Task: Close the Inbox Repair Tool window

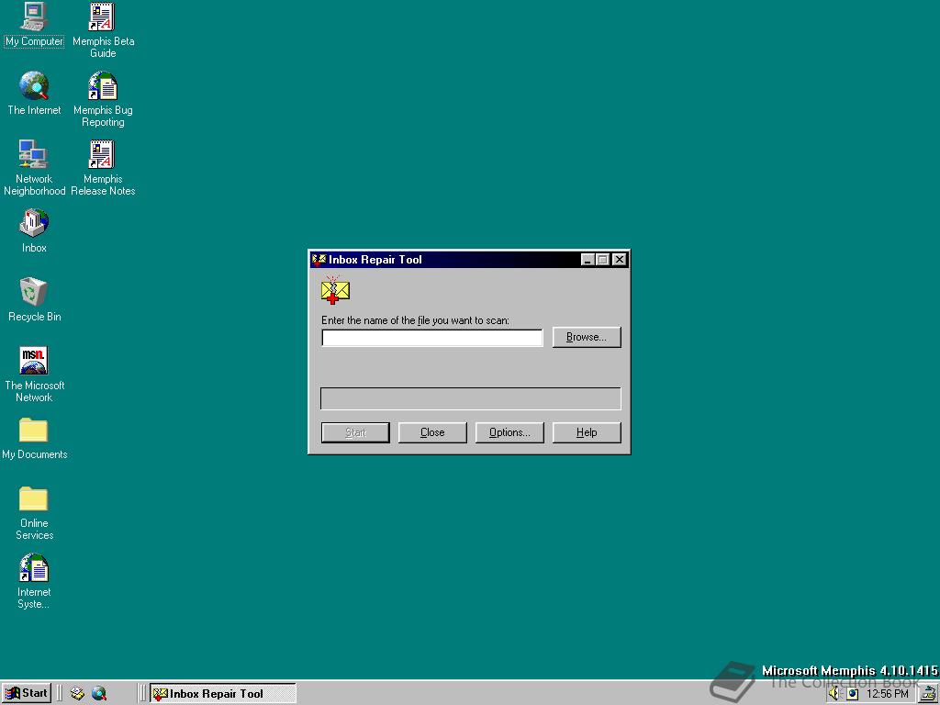Action: coord(620,260)
